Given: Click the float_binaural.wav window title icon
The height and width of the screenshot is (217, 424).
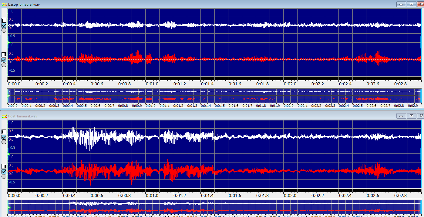Looking at the screenshot, I should [x=4, y=116].
